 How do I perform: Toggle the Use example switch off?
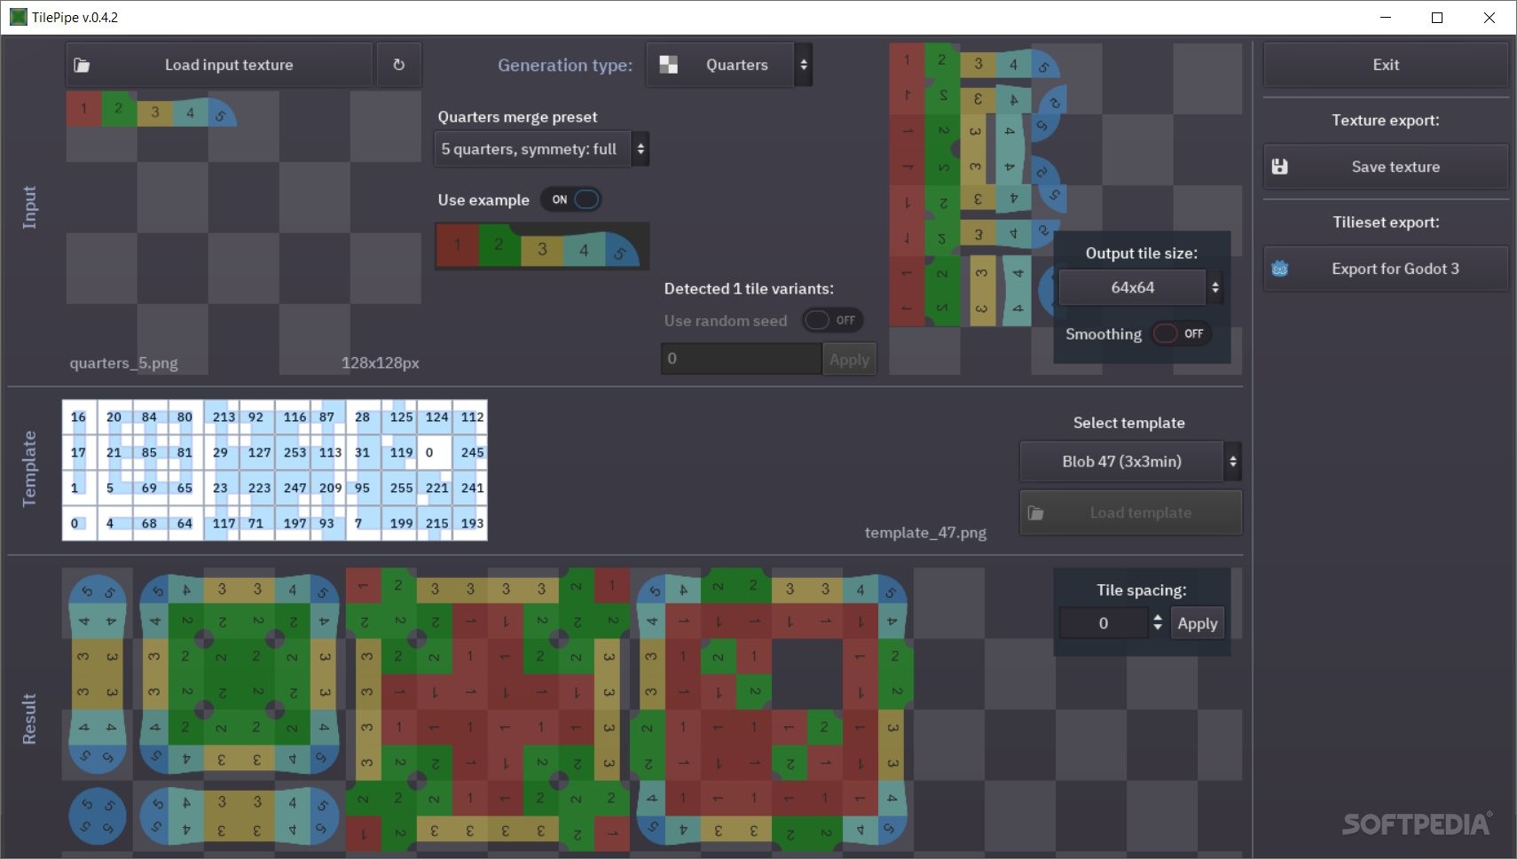pyautogui.click(x=572, y=199)
